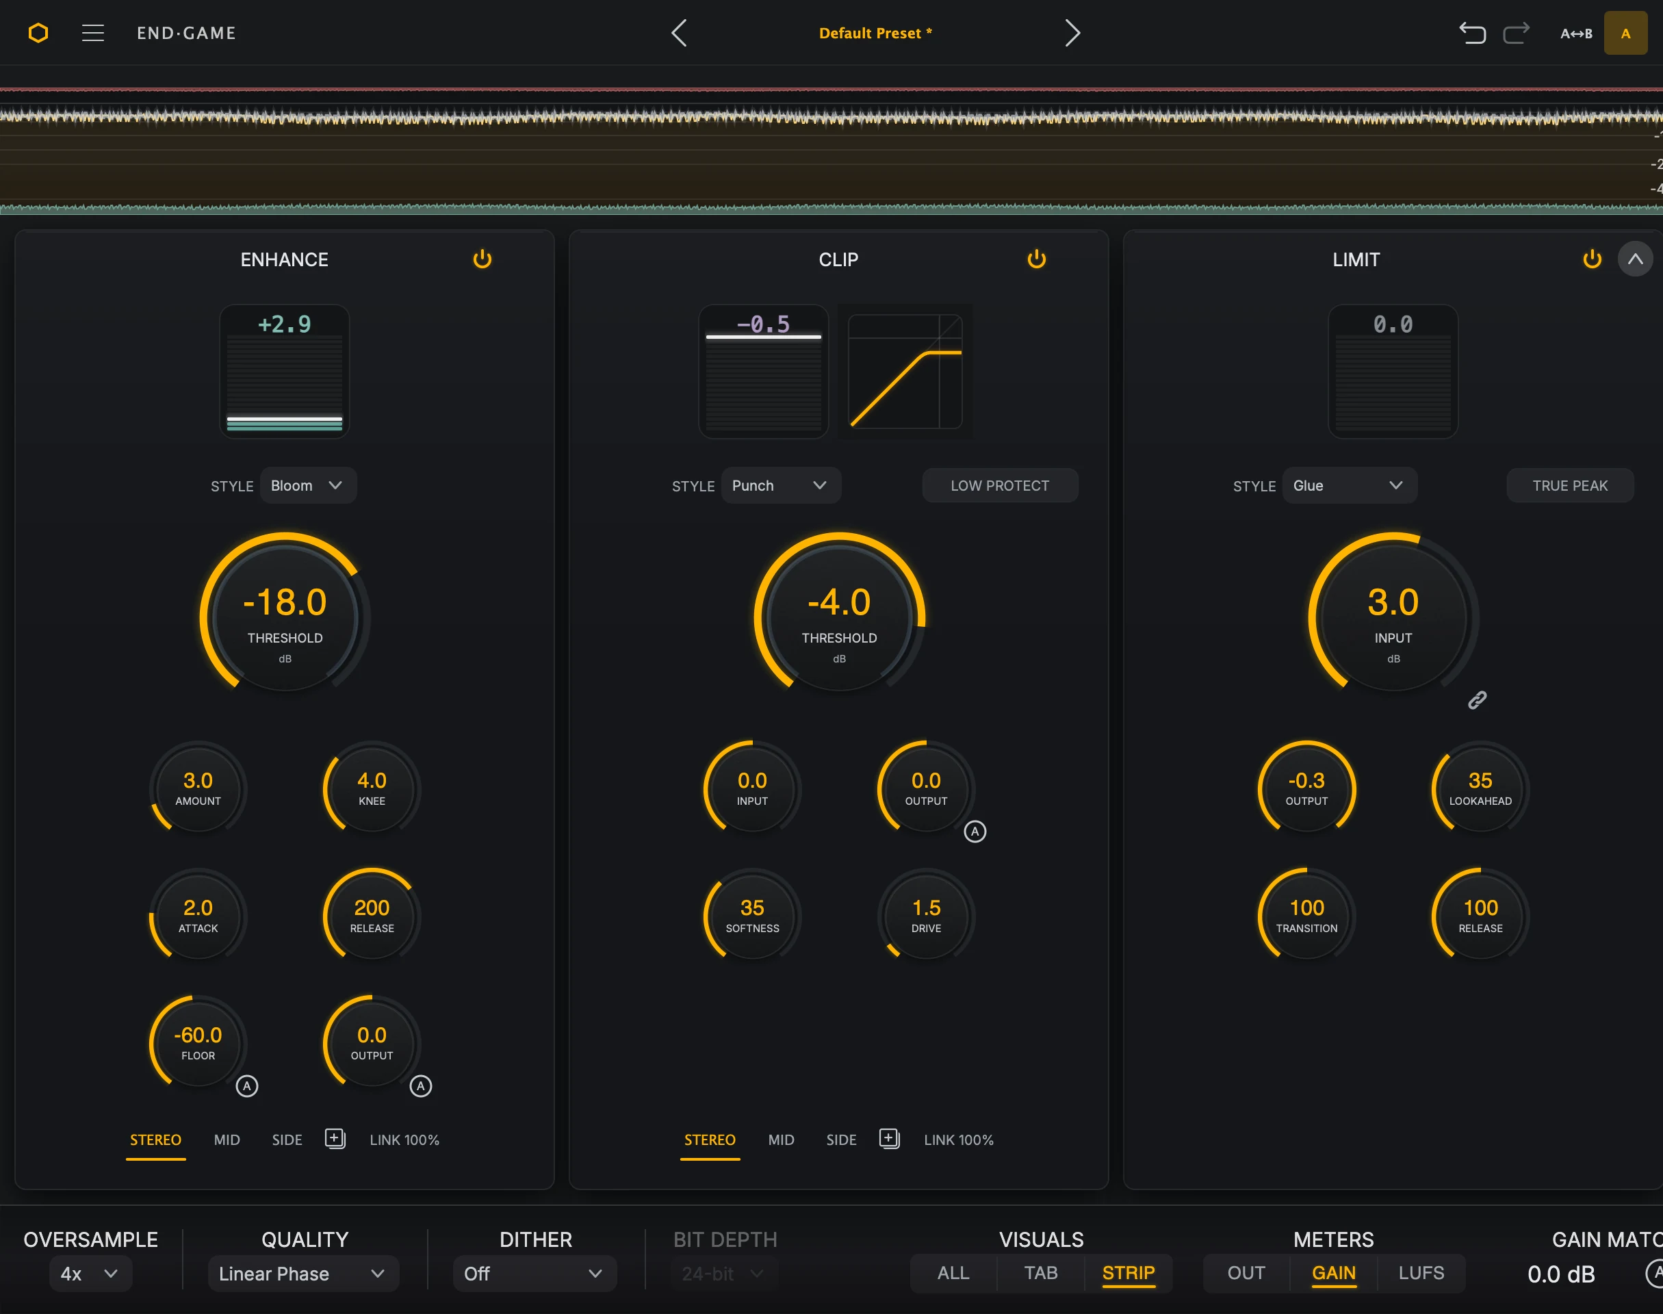Click auto icon next to Enhance Floor
Image resolution: width=1663 pixels, height=1314 pixels.
[247, 1086]
